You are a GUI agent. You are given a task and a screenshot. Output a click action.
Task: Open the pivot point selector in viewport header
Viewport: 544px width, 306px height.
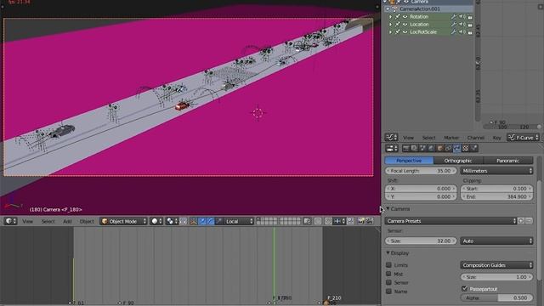click(x=171, y=221)
